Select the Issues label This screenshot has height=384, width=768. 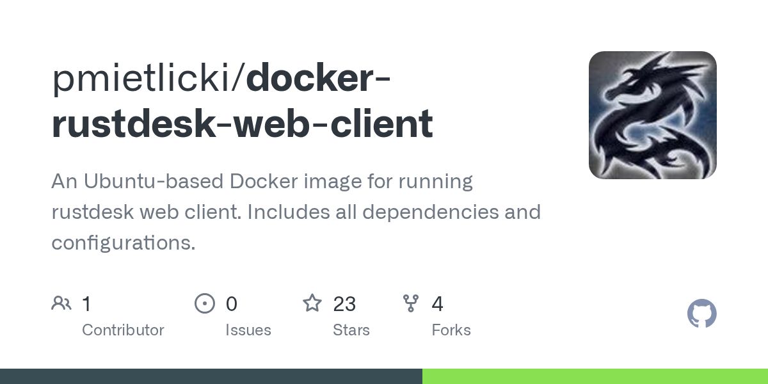tap(248, 330)
